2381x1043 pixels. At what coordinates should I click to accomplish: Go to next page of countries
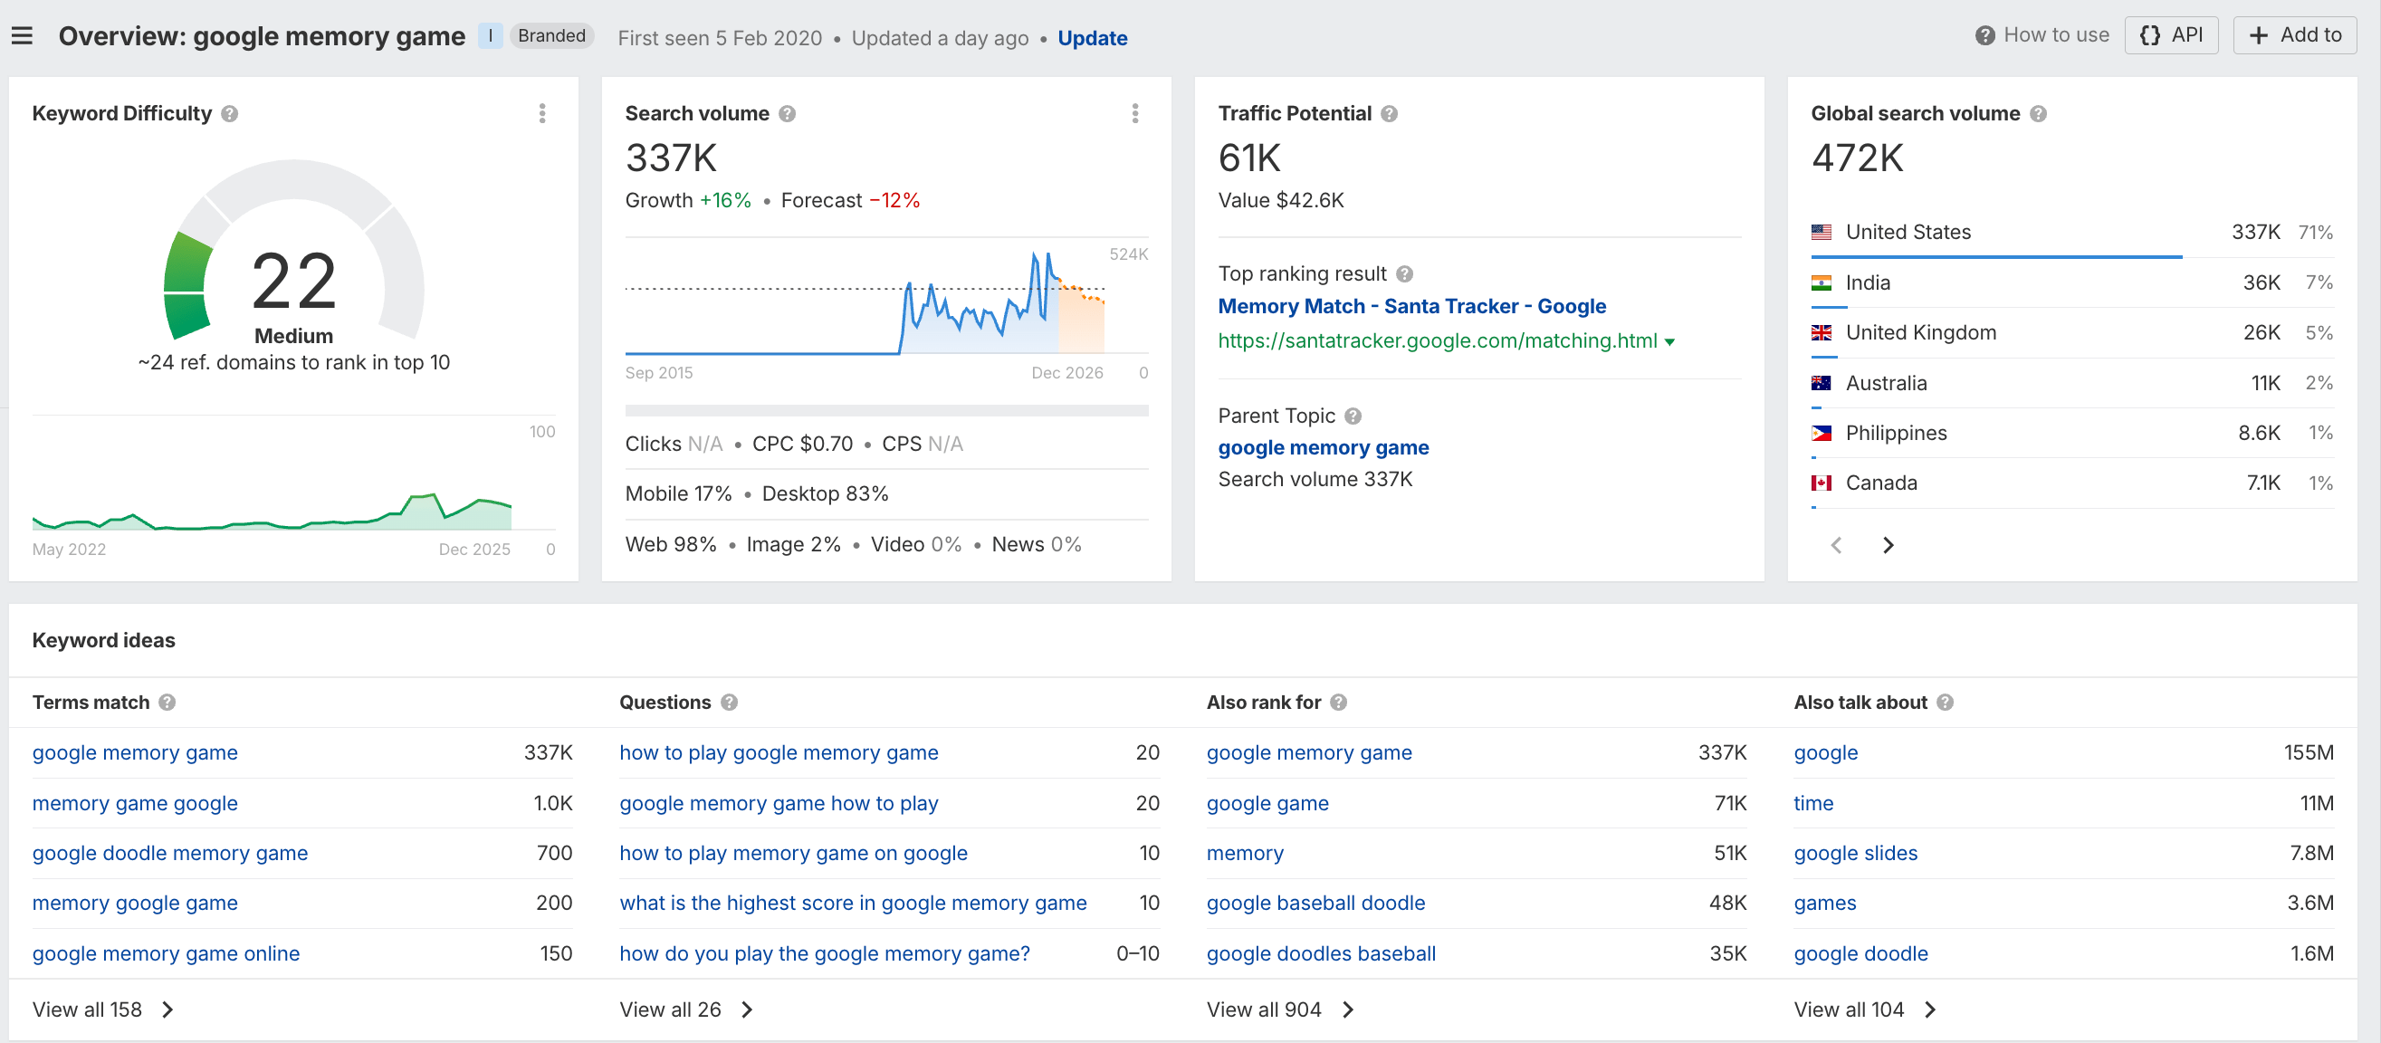tap(1888, 546)
